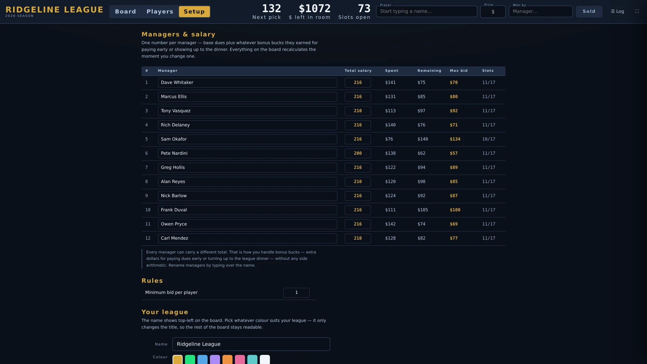
Task: Change Pete Nardini's total salary of 200
Action: (358, 153)
